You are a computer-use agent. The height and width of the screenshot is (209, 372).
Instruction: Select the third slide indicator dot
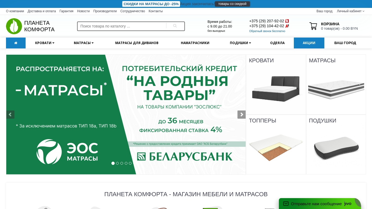click(122, 163)
